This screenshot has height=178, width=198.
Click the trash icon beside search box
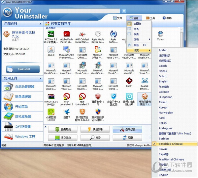(124, 11)
